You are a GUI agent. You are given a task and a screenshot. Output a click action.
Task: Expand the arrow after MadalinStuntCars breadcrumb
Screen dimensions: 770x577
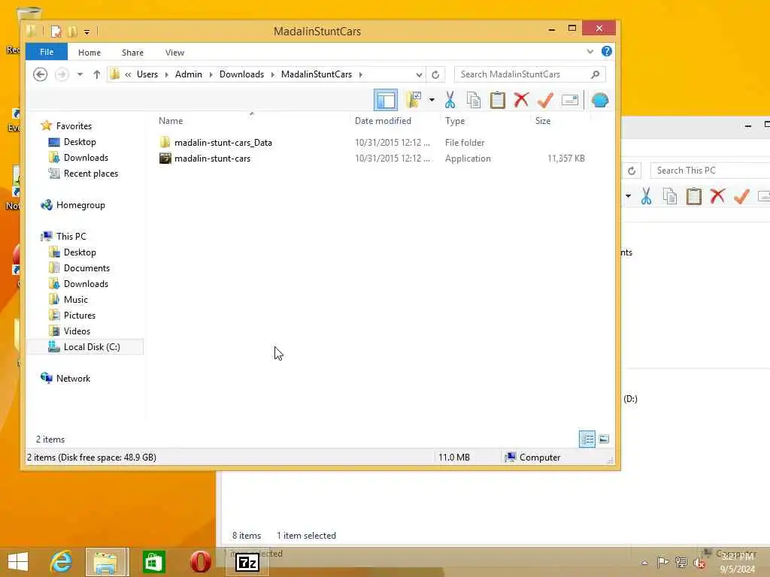coord(360,74)
